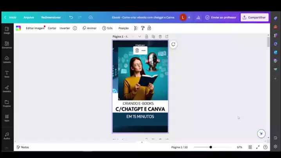Viewport: 281px width, 158px height.
Task: Switch to grid view of pages
Action: pyautogui.click(x=250, y=147)
